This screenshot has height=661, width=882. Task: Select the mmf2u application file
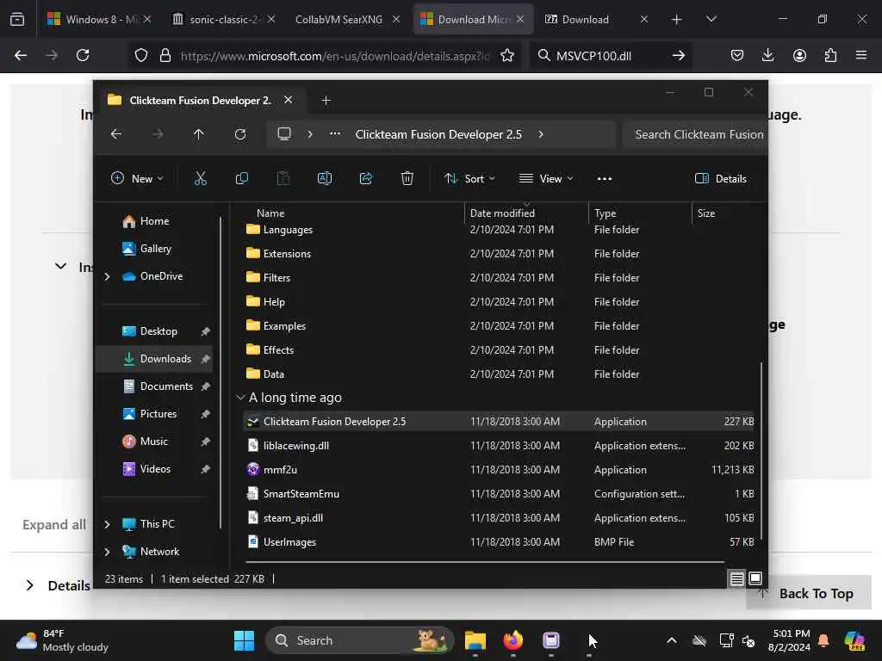(499, 470)
